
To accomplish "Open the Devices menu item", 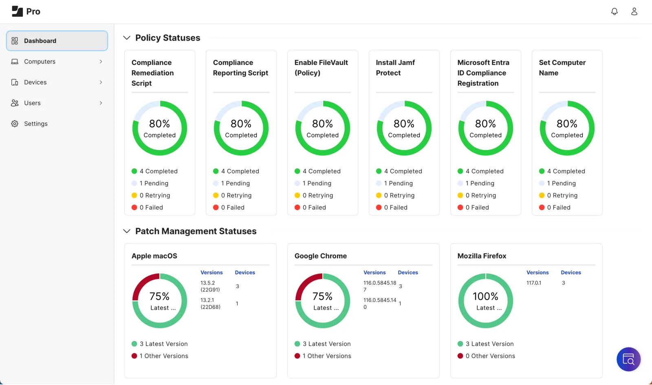I will point(57,82).
